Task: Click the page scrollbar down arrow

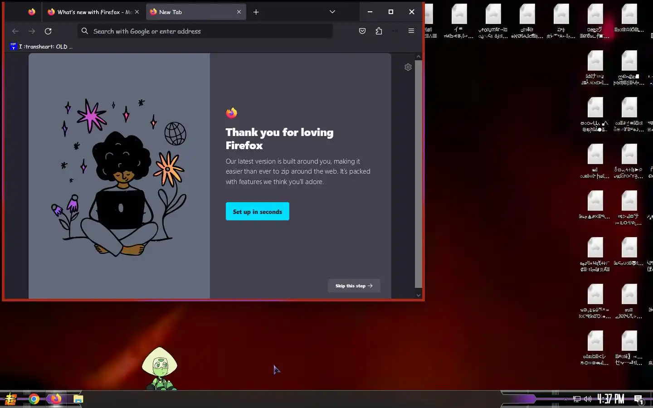Action: [419, 295]
